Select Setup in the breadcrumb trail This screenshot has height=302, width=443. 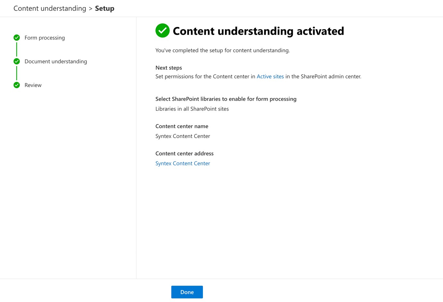105,8
